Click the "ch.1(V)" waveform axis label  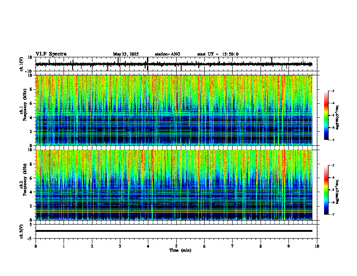coord(22,64)
